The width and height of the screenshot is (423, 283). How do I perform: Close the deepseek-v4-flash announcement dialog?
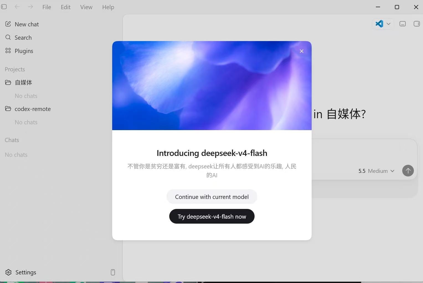pyautogui.click(x=301, y=51)
